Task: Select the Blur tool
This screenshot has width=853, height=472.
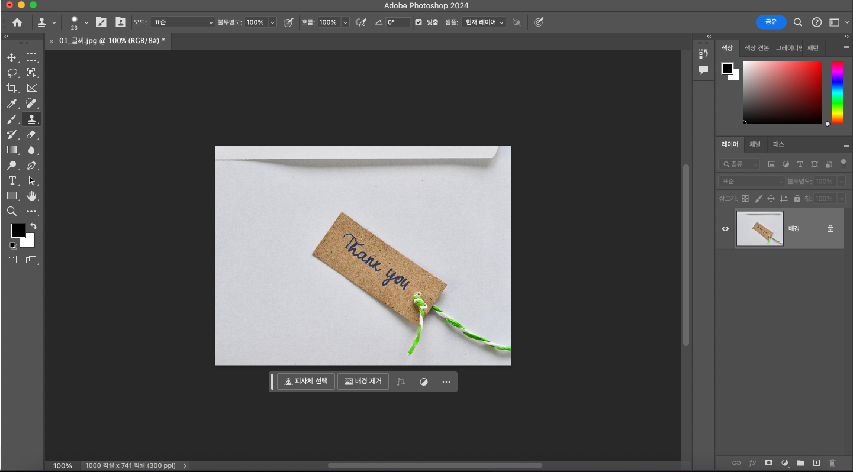Action: [31, 150]
